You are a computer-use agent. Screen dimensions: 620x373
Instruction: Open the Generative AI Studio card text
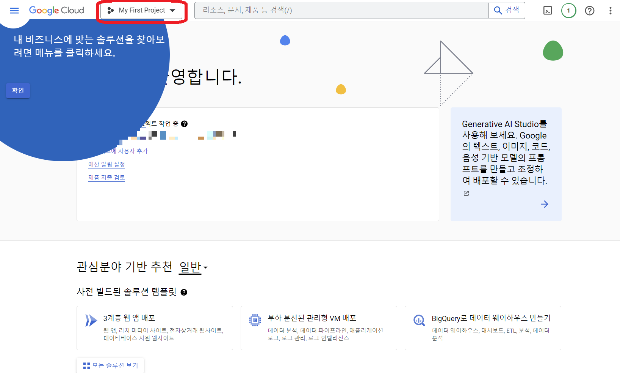pyautogui.click(x=506, y=152)
